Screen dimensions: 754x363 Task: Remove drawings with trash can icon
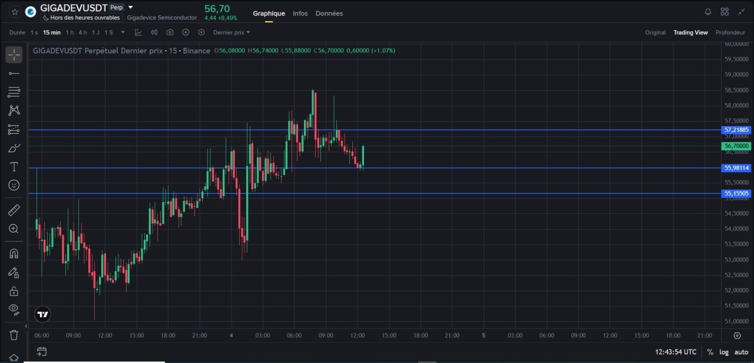[14, 335]
